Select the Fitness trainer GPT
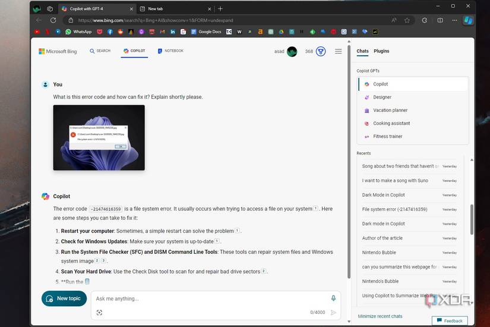 (413, 136)
